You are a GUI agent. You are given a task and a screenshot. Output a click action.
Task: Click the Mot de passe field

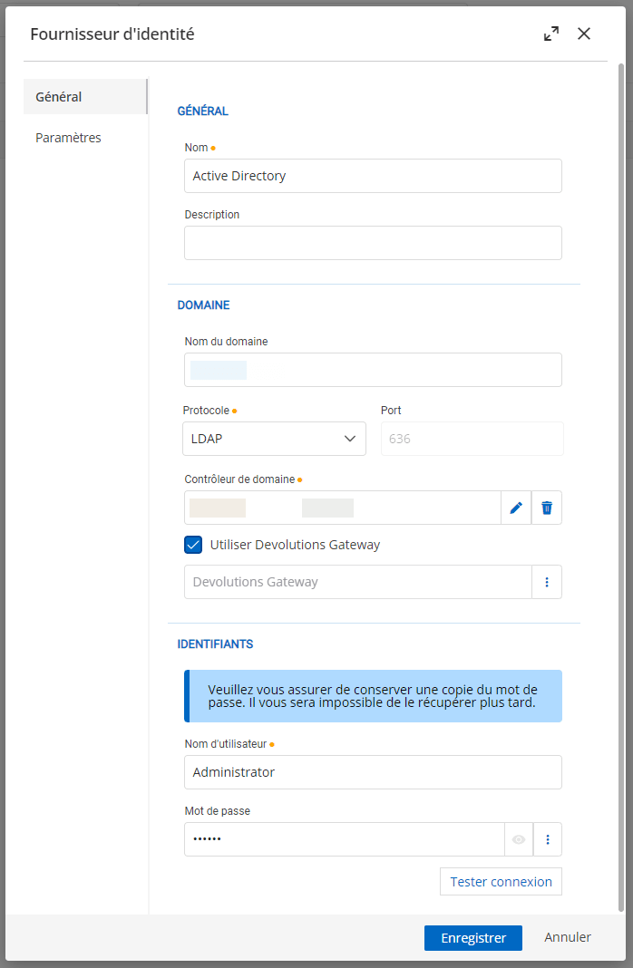(x=344, y=839)
